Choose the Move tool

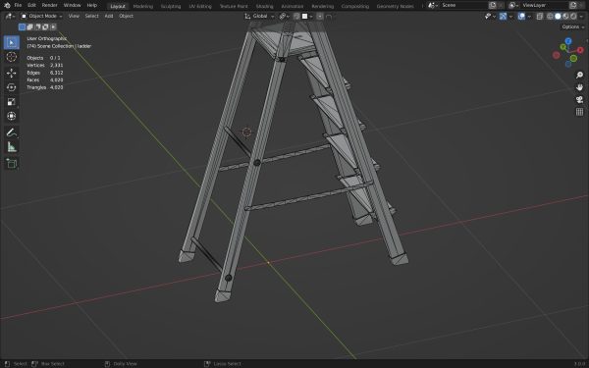pyautogui.click(x=11, y=73)
